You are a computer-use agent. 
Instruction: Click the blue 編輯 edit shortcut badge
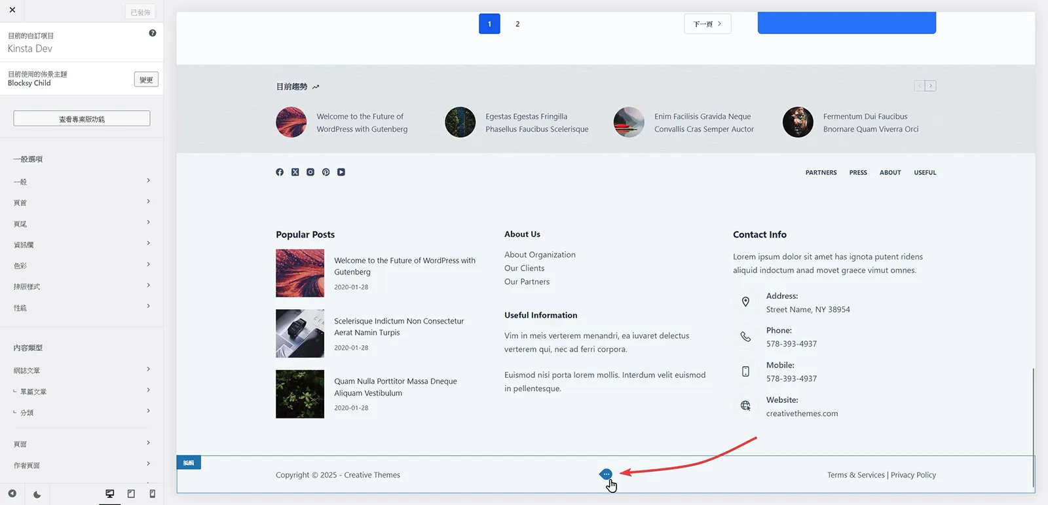(189, 463)
